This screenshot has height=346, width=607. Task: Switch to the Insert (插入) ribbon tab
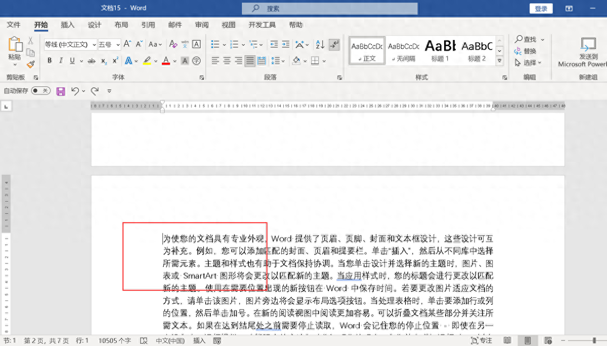click(67, 24)
